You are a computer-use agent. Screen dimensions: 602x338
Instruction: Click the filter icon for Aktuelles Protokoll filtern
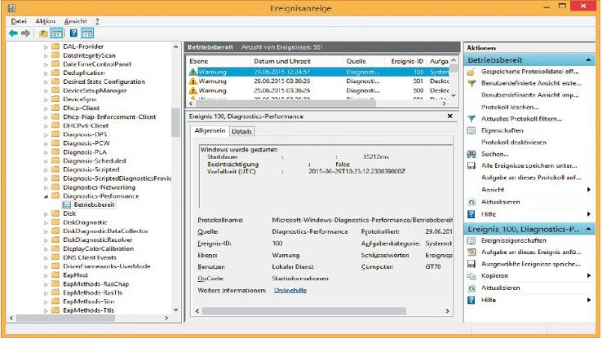[x=471, y=118]
